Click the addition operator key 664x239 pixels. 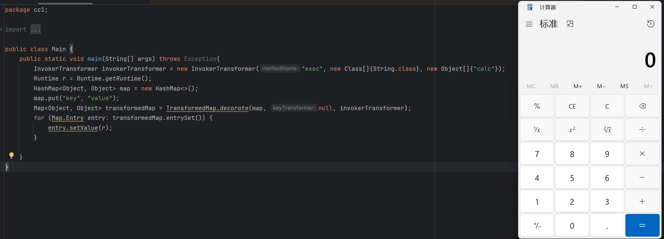(642, 201)
